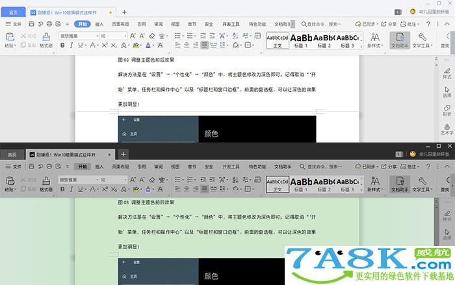The width and height of the screenshot is (455, 285).
Task: Click Save icon in light-theme window toolbar
Action: 31,24
